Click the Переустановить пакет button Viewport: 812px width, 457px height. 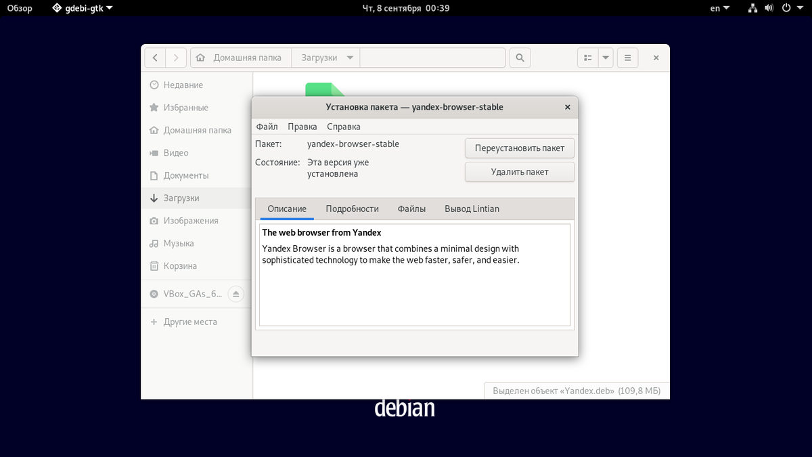519,148
